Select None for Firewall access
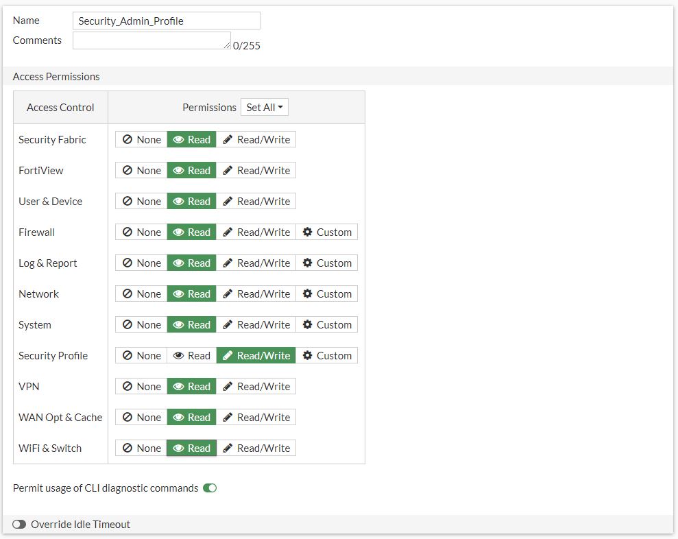This screenshot has width=678, height=539. [141, 232]
